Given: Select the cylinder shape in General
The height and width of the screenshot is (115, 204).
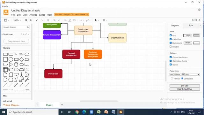Looking at the screenshot, I should tap(16, 65).
